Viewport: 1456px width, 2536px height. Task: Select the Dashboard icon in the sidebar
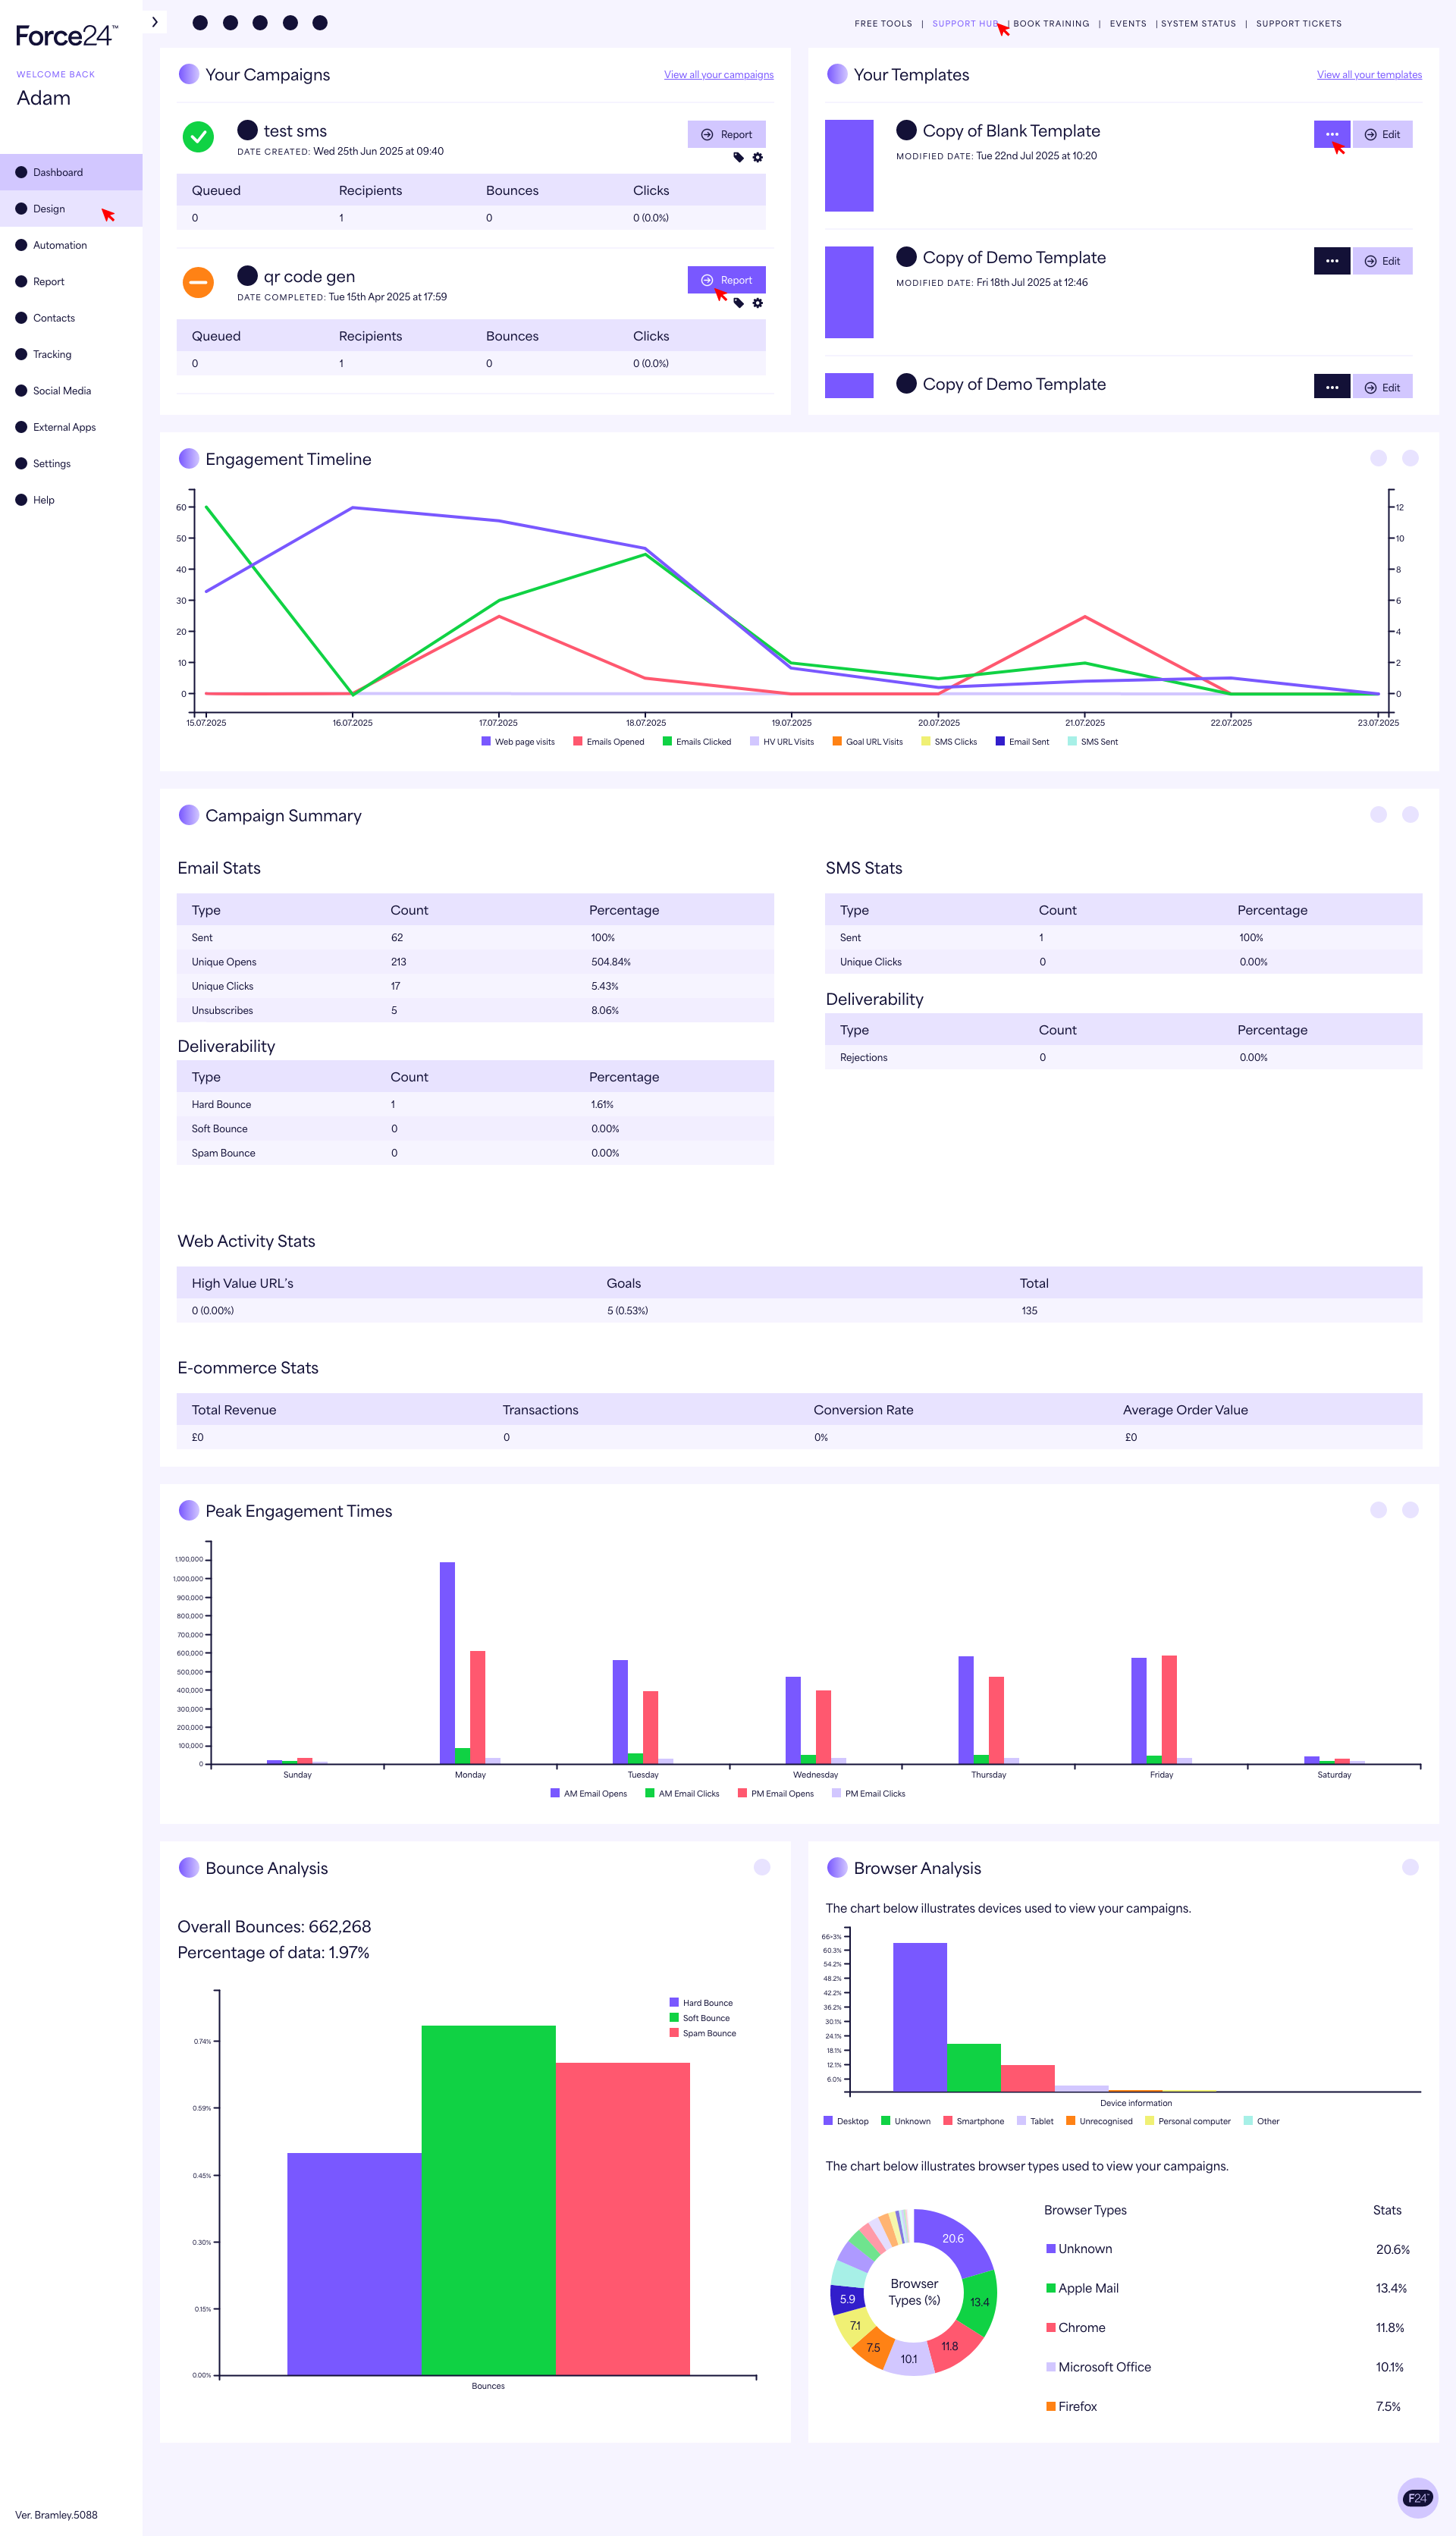pos(21,172)
